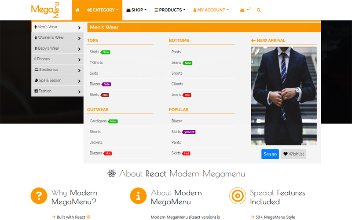
Task: Click the orange target features icon
Action: (238, 196)
